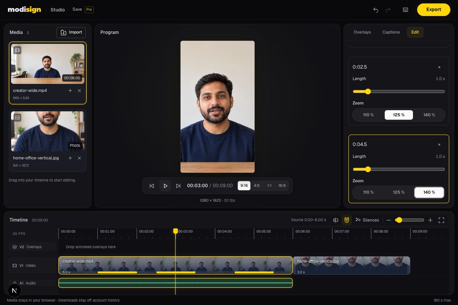458x305 pixels.
Task: Delete the 0:04.5 zoom entry
Action: [x=439, y=144]
